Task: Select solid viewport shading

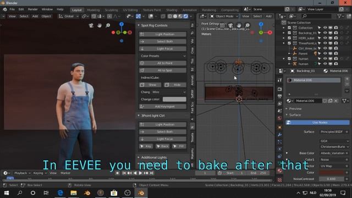Action: point(175,16)
